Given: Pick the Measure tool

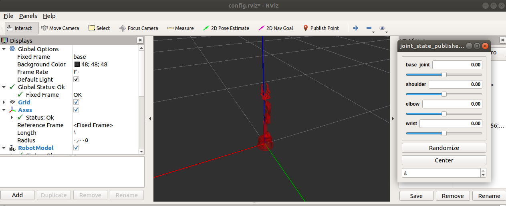Looking at the screenshot, I should coord(180,28).
